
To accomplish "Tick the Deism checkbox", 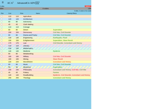I will coord(2,30).
